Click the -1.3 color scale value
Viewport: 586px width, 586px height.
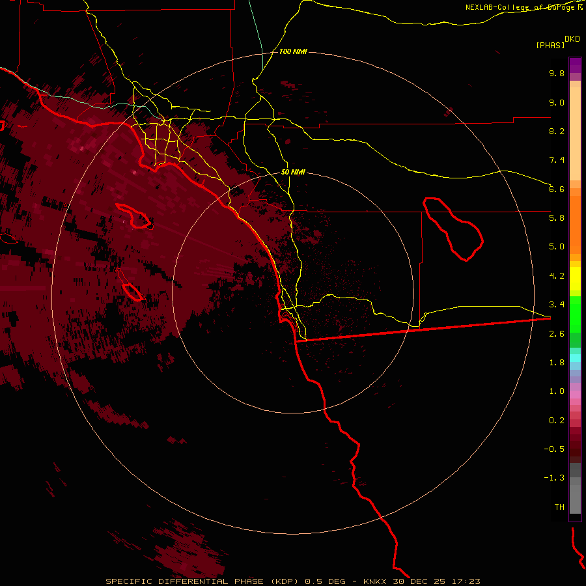(554, 478)
